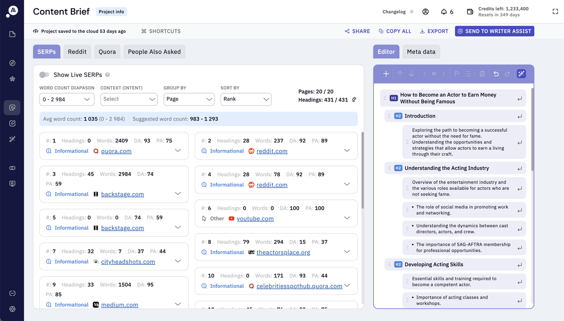The image size is (564, 321).
Task: Click the edit headings pencil icon beside 431 / 431
Action: (354, 99)
